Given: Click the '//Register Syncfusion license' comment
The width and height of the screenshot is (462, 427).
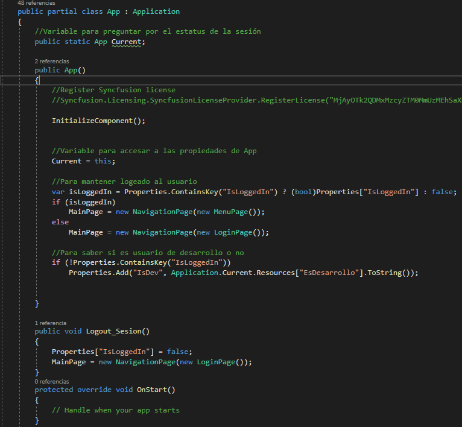Looking at the screenshot, I should [113, 90].
